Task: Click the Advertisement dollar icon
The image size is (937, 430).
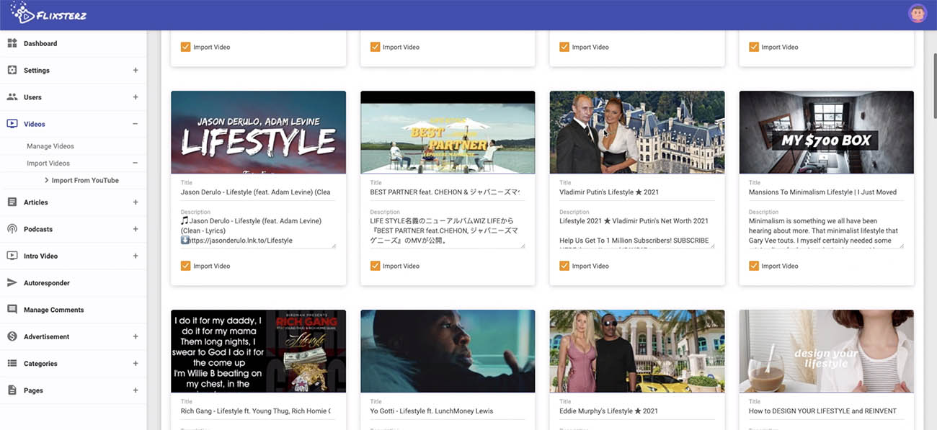Action: [12, 336]
